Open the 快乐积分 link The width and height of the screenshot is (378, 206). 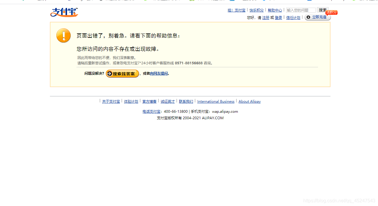point(257,10)
